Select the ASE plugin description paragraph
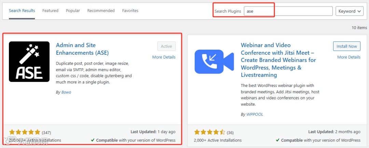Image resolution: width=369 pixels, height=148 pixels. 94,73
